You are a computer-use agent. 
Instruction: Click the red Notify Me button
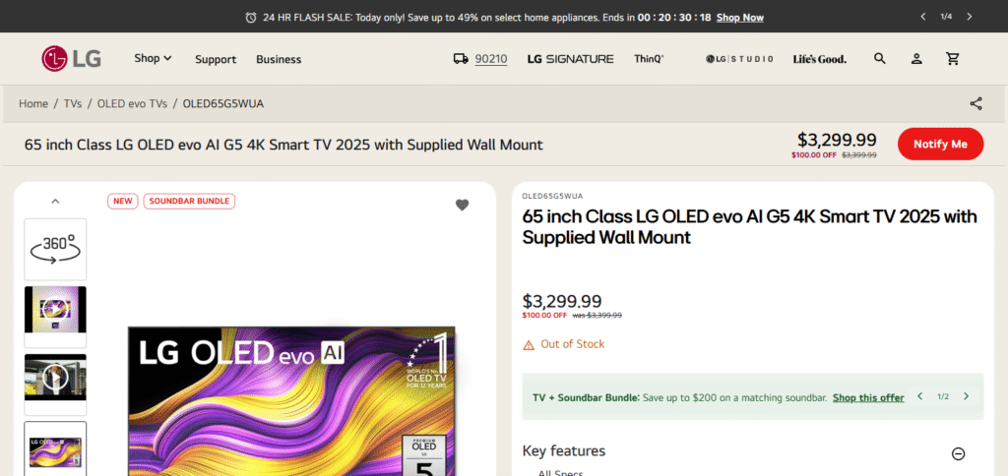pyautogui.click(x=940, y=144)
